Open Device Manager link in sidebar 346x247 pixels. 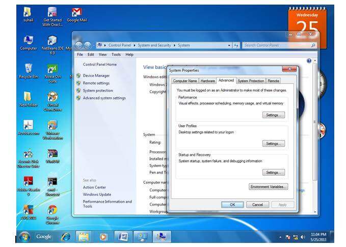(96, 75)
